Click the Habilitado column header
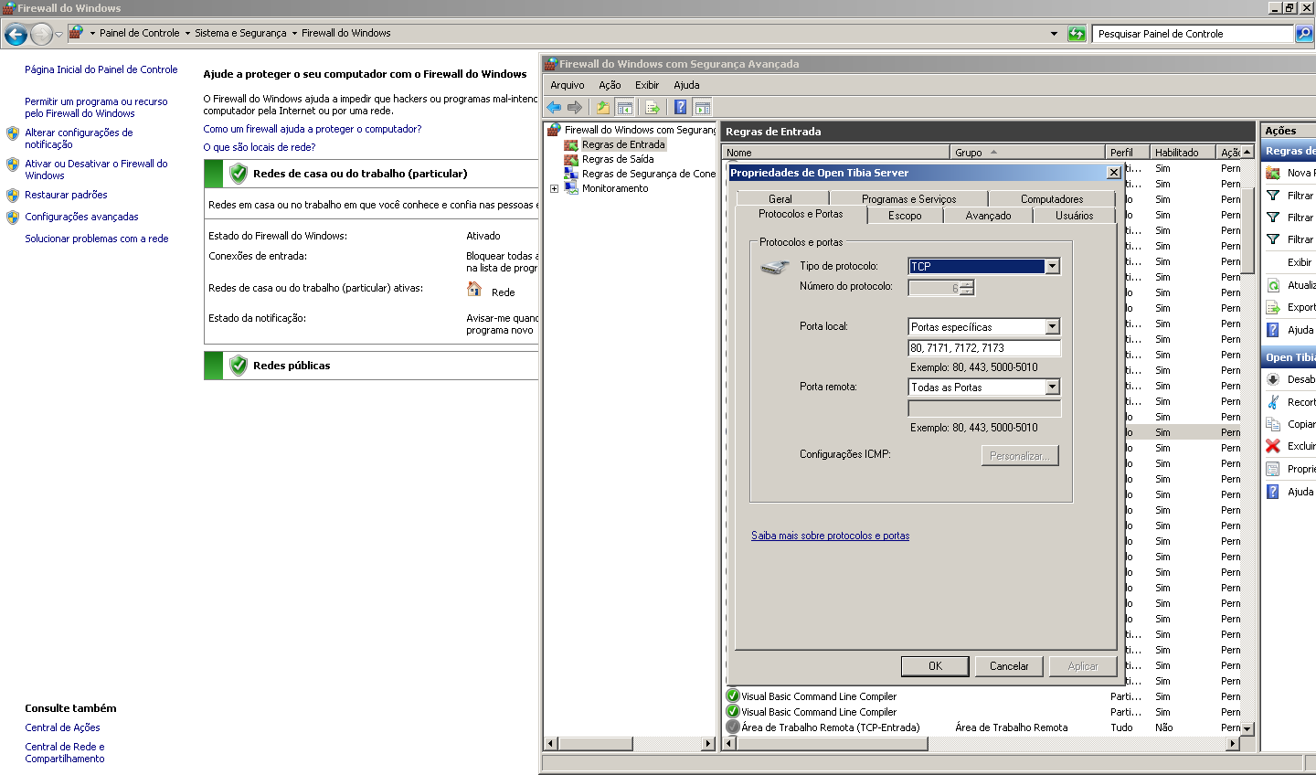 (1182, 153)
